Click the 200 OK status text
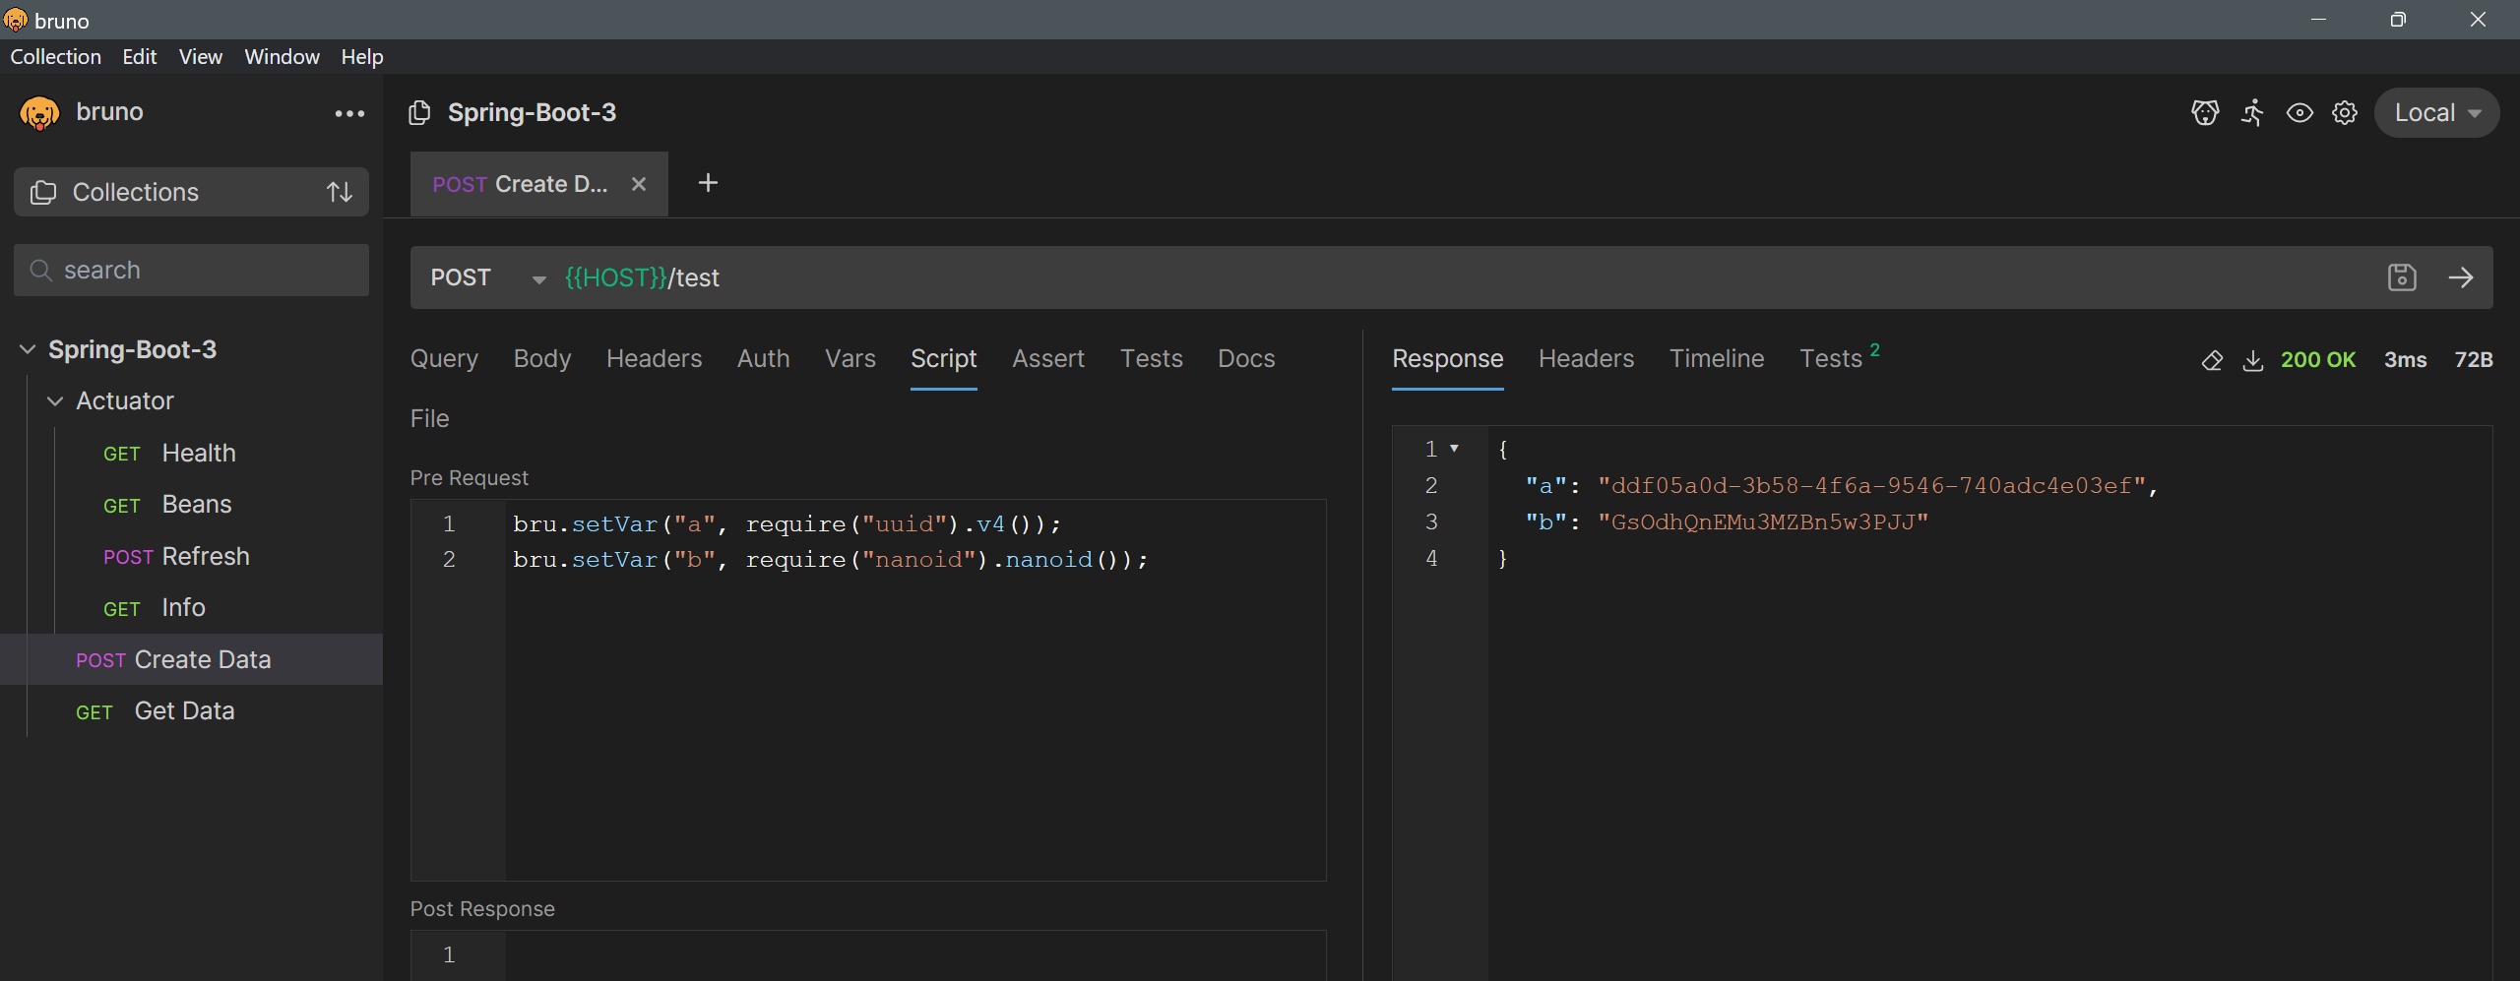Image resolution: width=2520 pixels, height=981 pixels. pyautogui.click(x=2318, y=360)
